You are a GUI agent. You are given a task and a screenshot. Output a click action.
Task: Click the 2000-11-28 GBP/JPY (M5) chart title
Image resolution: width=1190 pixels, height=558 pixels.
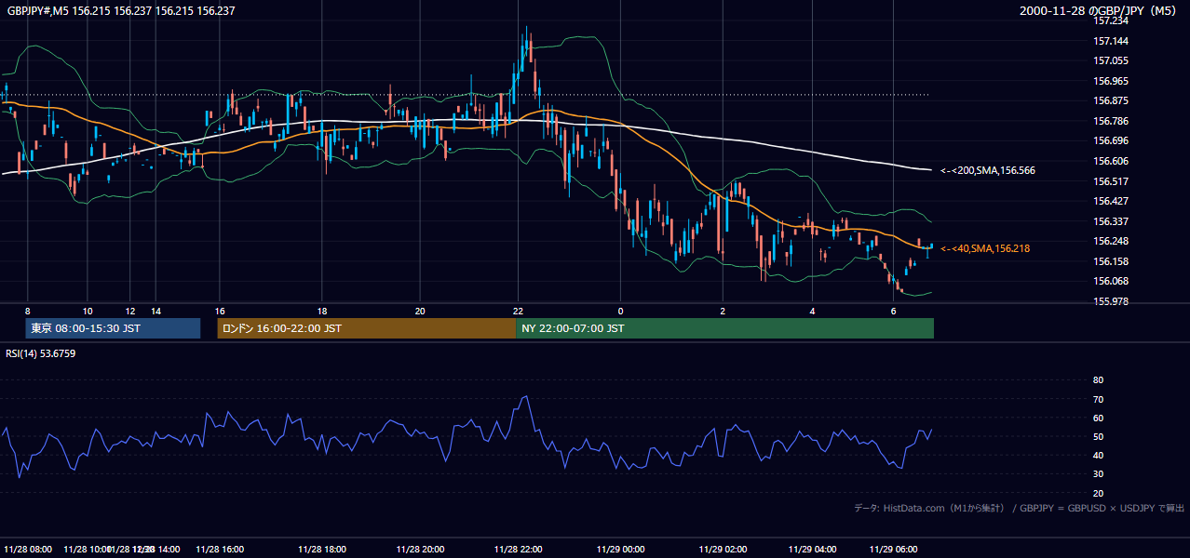tap(1100, 11)
